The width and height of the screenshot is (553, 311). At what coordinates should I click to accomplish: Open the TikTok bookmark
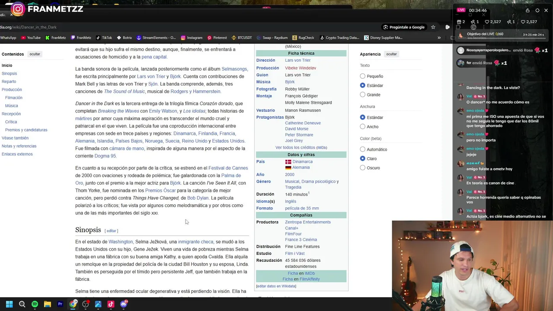tap(104, 38)
